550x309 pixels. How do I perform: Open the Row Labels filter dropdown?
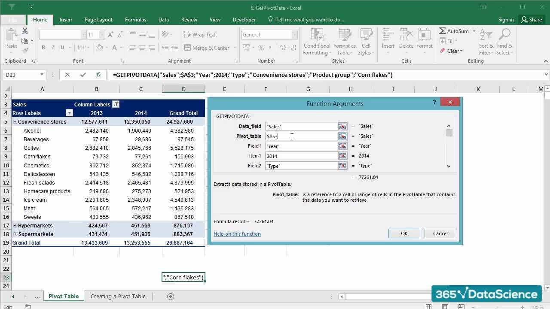69,113
